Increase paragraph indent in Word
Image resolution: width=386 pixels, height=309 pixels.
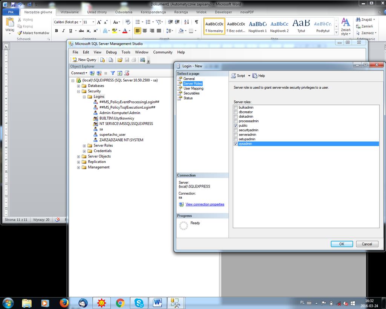point(177,22)
